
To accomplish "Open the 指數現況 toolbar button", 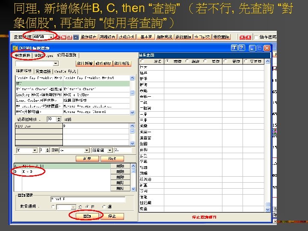I will point(164,37).
